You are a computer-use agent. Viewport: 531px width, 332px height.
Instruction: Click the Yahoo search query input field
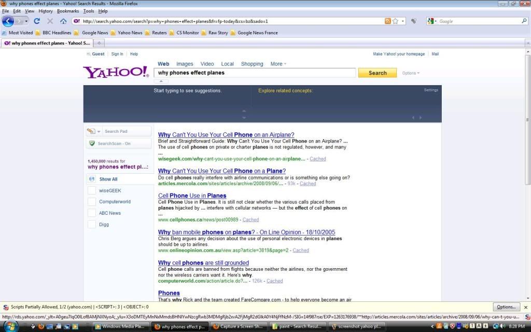pos(255,73)
